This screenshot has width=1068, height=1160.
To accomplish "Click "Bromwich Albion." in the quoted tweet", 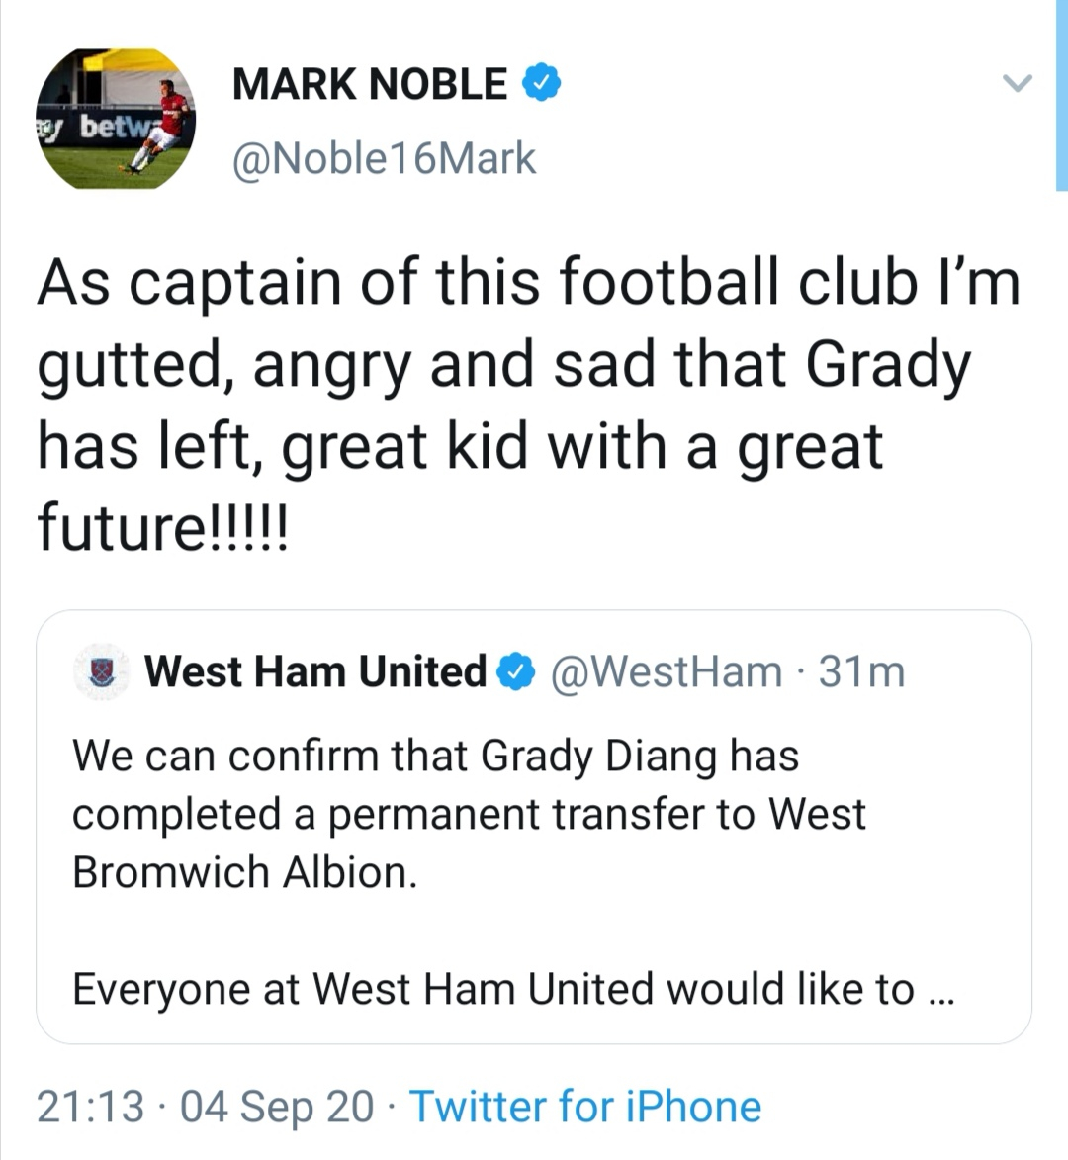I will (x=245, y=872).
